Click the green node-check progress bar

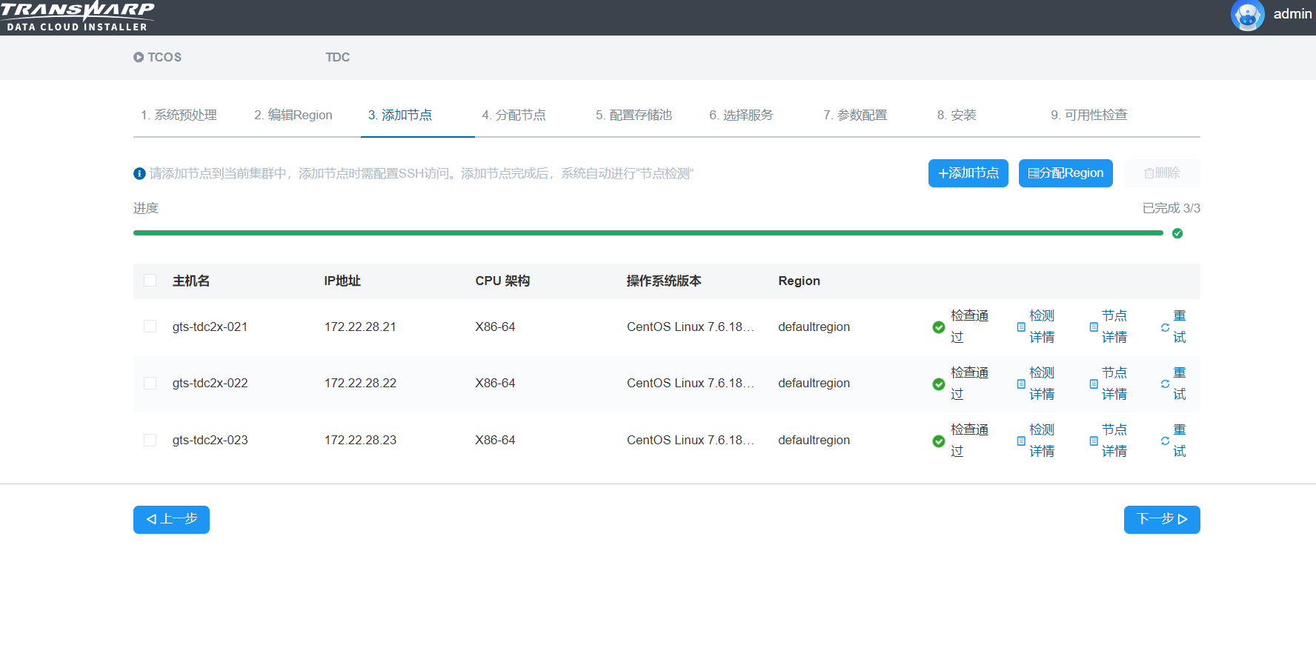[x=648, y=232]
